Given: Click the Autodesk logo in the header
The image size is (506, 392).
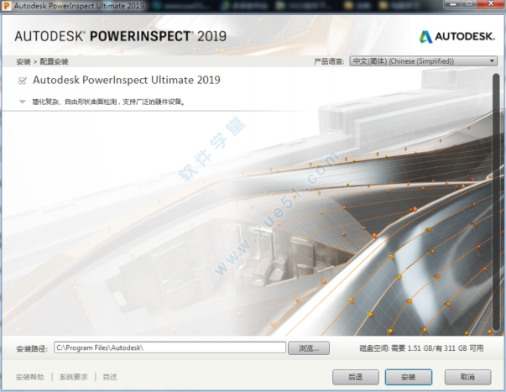Looking at the screenshot, I should click(457, 36).
